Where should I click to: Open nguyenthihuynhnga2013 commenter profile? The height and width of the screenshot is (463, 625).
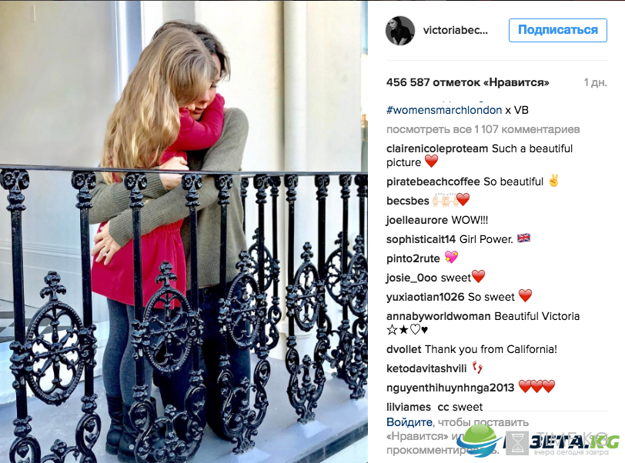pos(450,388)
